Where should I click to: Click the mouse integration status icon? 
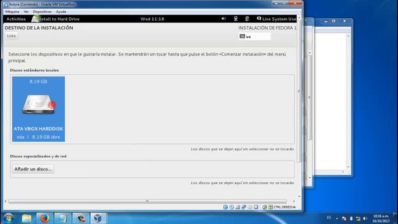(264, 207)
